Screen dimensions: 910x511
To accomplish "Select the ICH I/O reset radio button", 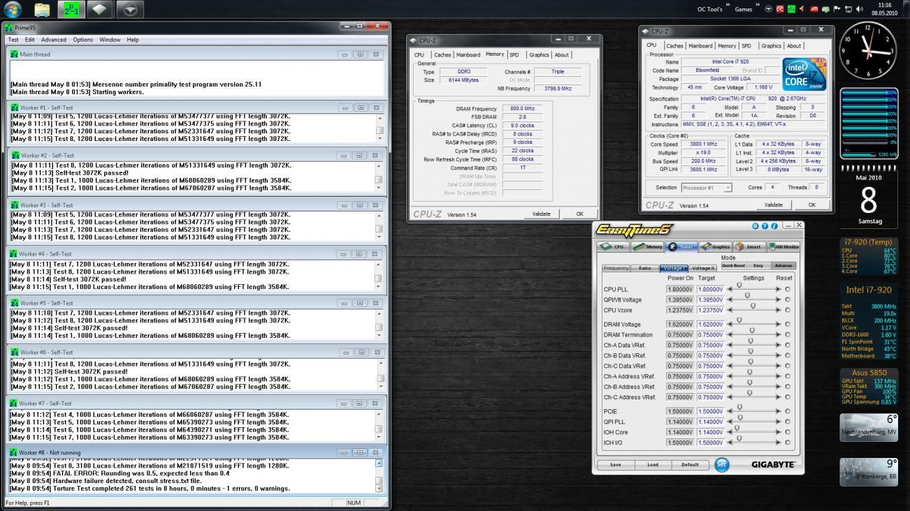I will tap(788, 443).
